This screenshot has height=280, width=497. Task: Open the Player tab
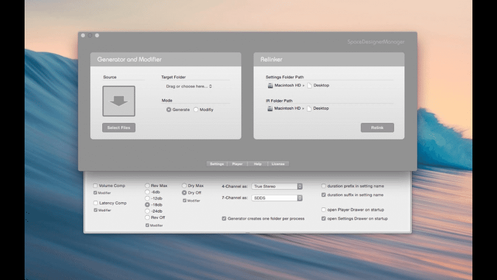(x=237, y=164)
